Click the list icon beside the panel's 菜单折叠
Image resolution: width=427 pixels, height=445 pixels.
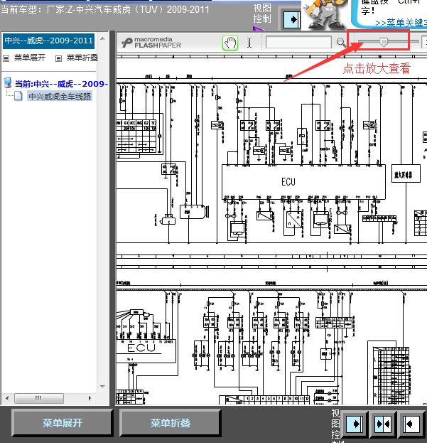tap(58, 59)
